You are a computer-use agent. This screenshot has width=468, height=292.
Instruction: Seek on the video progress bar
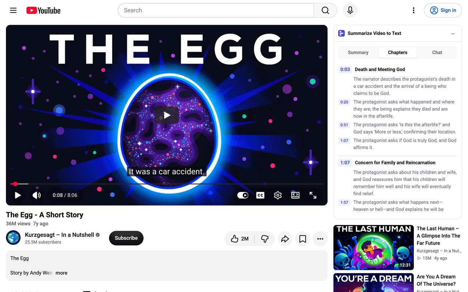(167, 184)
